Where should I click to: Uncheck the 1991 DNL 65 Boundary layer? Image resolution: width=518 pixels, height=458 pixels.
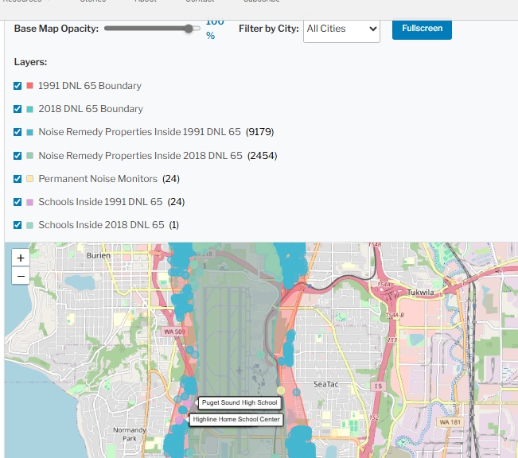18,86
